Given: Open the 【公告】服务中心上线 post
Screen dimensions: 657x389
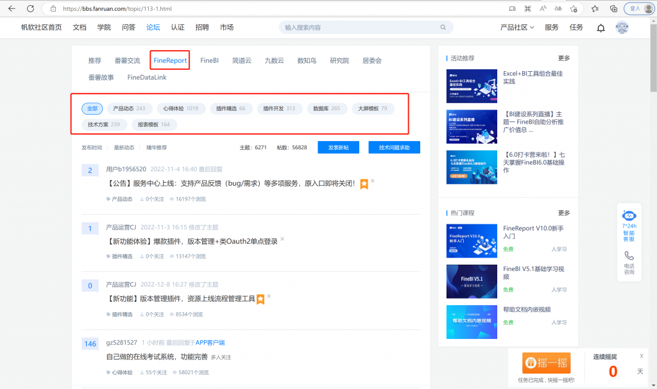Looking at the screenshot, I should tap(231, 183).
